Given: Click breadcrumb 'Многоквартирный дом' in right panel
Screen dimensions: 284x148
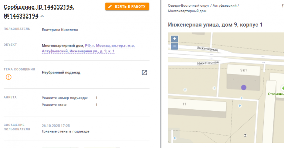Looking at the screenshot, I should [187, 11].
